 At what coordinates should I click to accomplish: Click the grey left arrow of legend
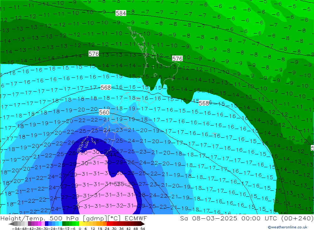tap(11, 224)
